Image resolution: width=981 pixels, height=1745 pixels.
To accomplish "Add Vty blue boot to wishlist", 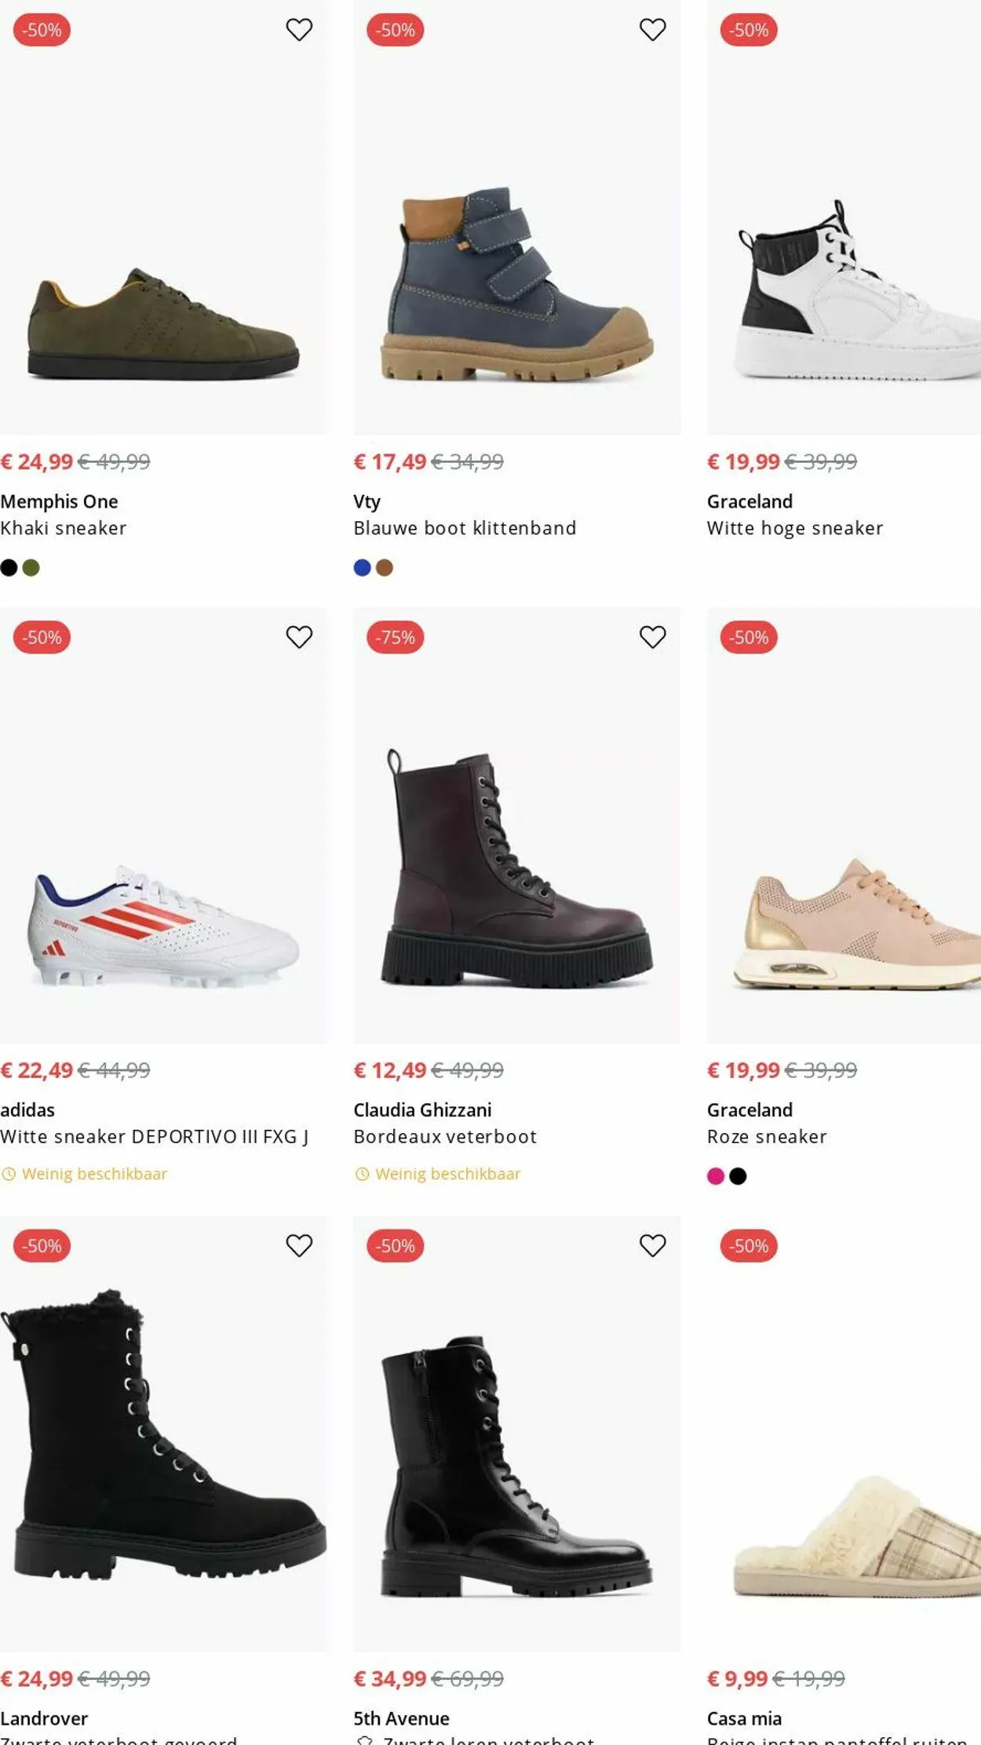I will click(x=652, y=30).
